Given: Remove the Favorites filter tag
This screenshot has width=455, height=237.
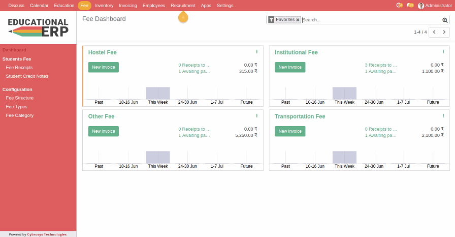Looking at the screenshot, I should [x=298, y=20].
